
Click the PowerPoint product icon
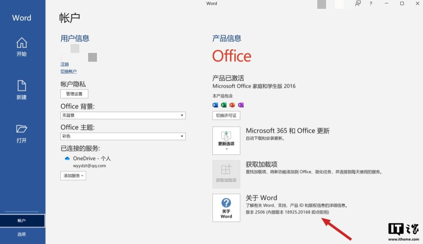click(x=232, y=105)
